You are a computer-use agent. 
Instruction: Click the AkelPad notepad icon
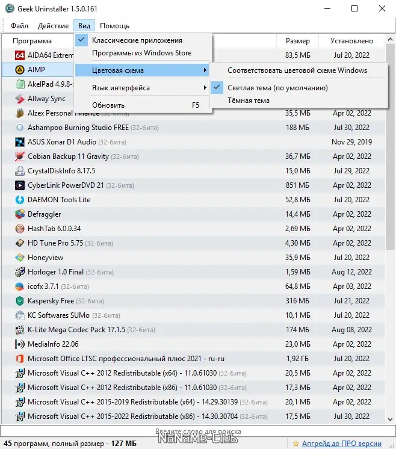pos(20,84)
